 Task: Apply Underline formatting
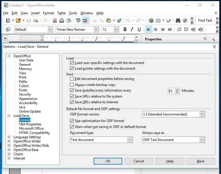tap(139, 29)
